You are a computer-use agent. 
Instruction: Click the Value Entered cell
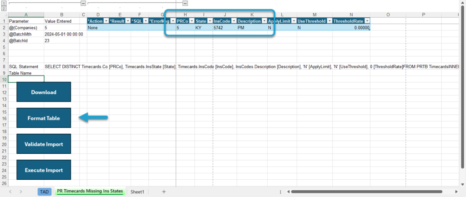(62, 21)
